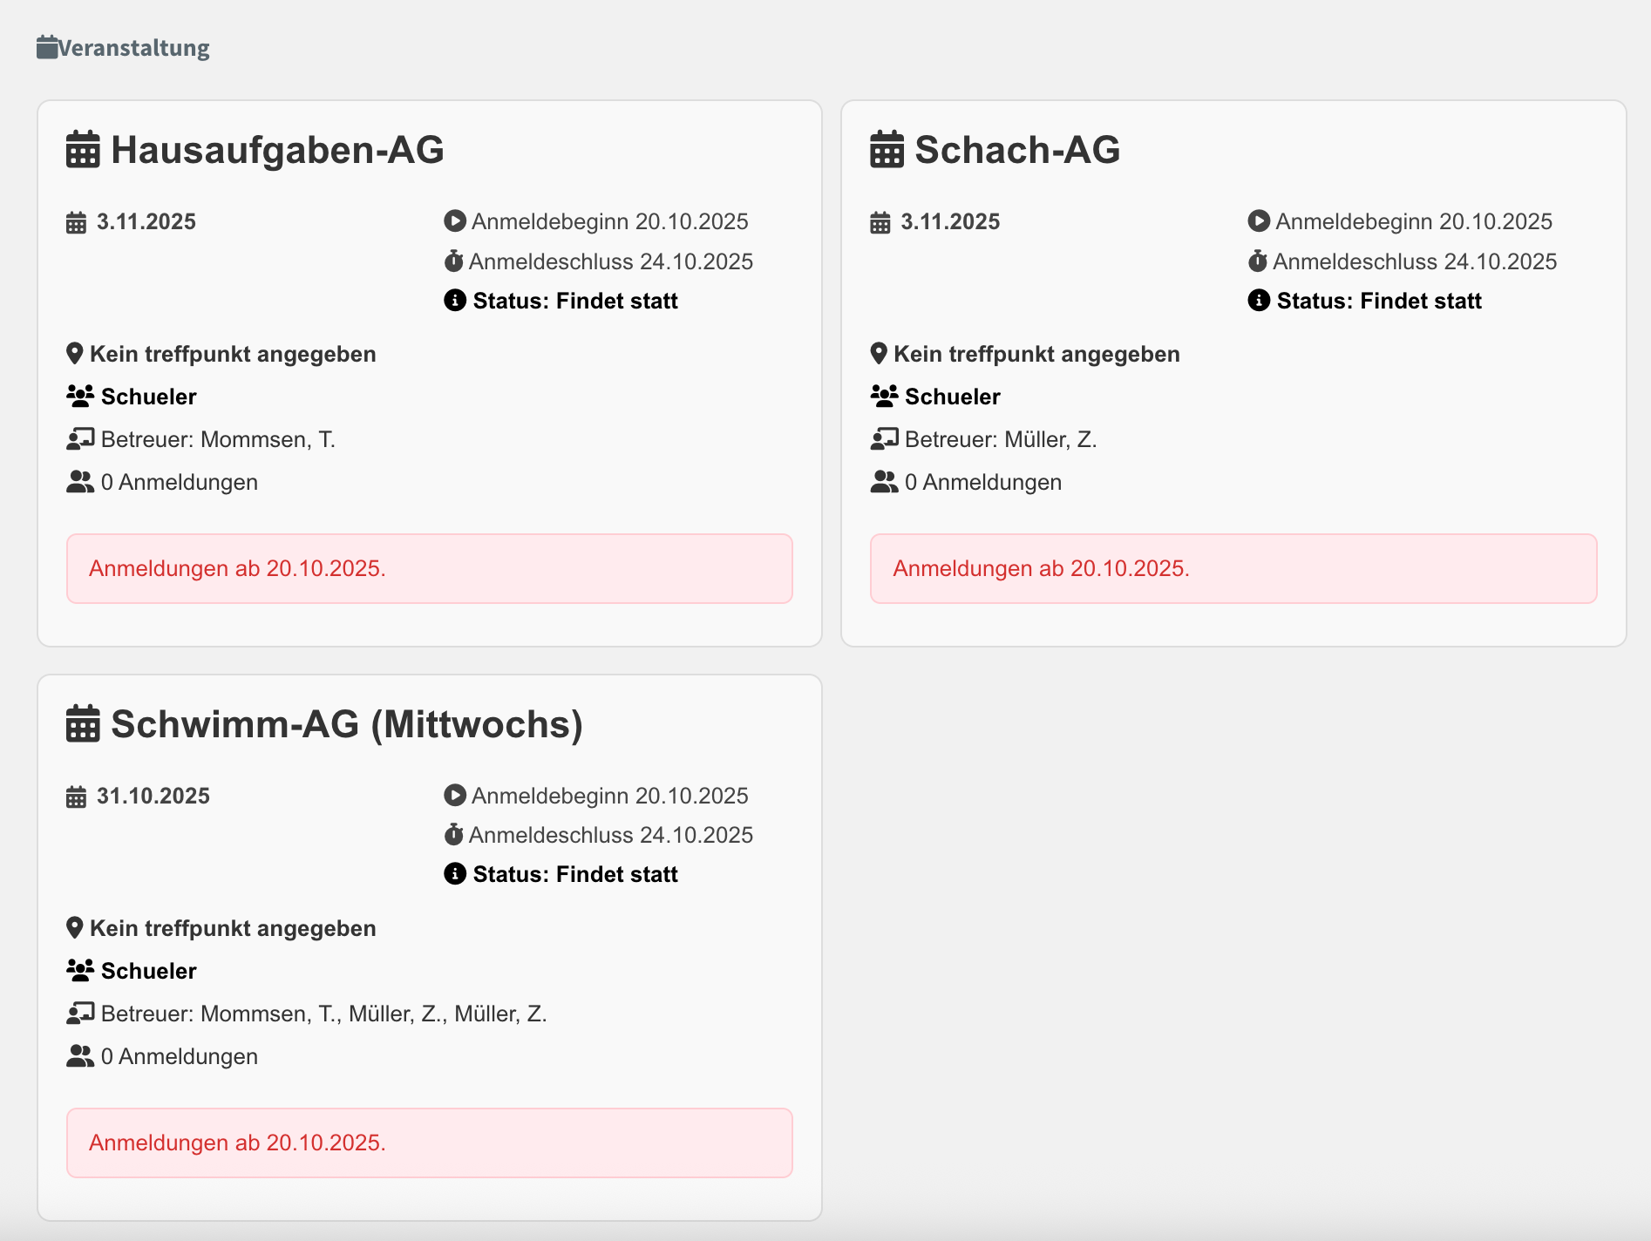This screenshot has width=1651, height=1241.
Task: Open the Hausaufgaben-AG event title
Action: (x=277, y=150)
